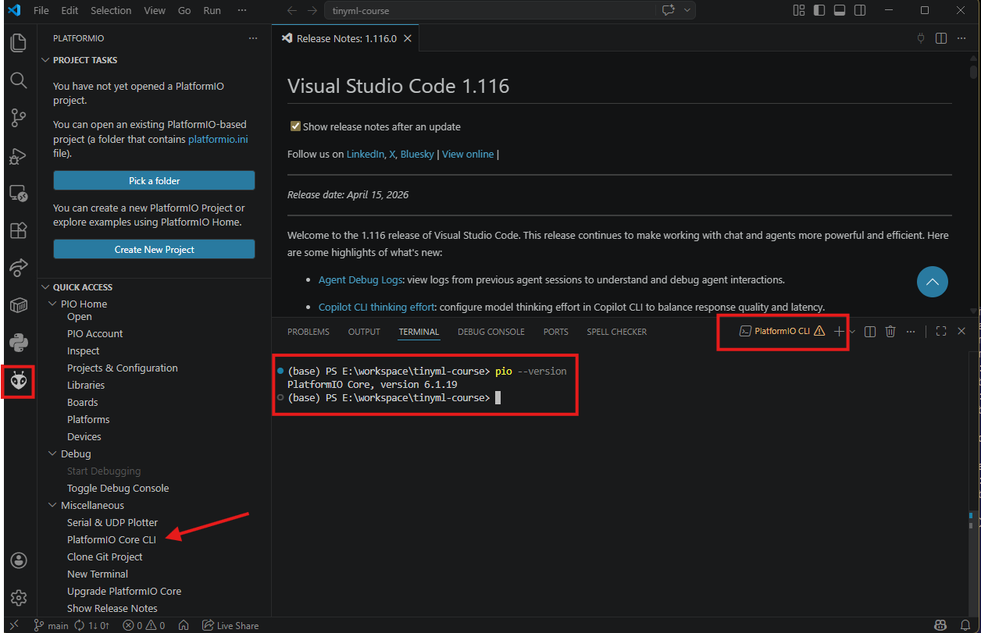Image resolution: width=981 pixels, height=633 pixels.
Task: Click the remote window icon in status bar
Action: click(13, 625)
